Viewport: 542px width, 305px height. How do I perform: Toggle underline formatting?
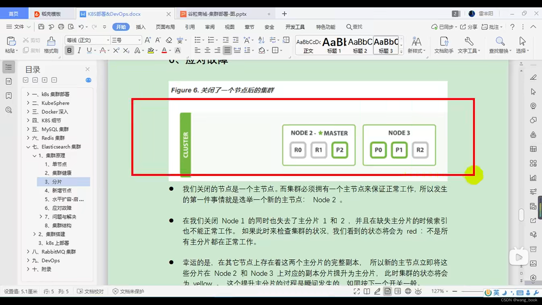(x=89, y=50)
